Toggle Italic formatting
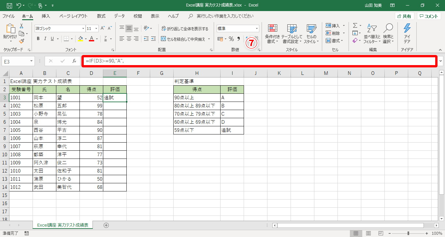 pyautogui.click(x=45, y=39)
